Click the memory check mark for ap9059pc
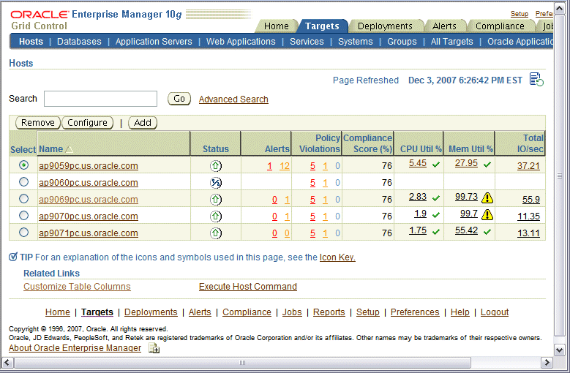The image size is (570, 373). [487, 165]
